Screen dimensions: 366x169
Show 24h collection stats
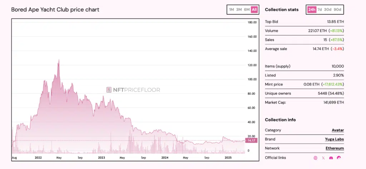[311, 10]
